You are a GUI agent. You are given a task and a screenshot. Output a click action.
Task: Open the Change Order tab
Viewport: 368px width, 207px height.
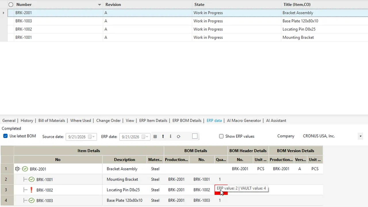108,120
